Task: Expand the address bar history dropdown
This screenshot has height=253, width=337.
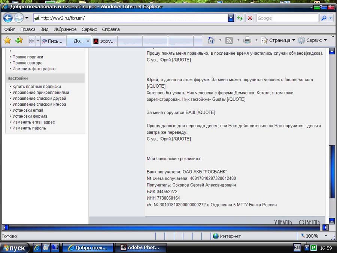Action: pyautogui.click(x=231, y=18)
